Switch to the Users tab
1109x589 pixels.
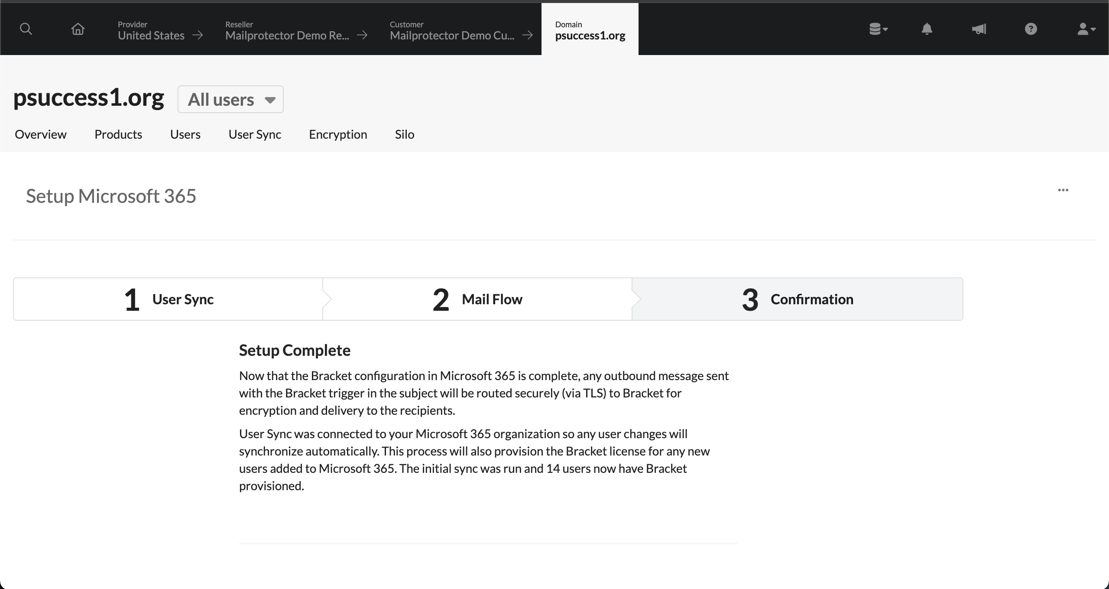pos(185,134)
